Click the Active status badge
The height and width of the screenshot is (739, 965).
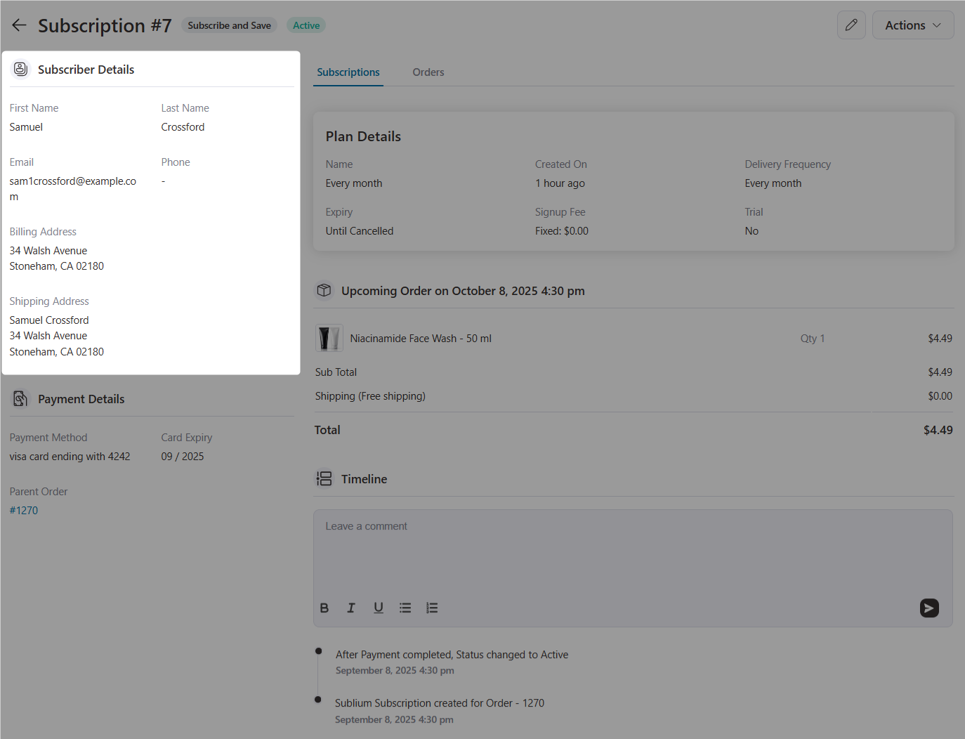tap(306, 25)
